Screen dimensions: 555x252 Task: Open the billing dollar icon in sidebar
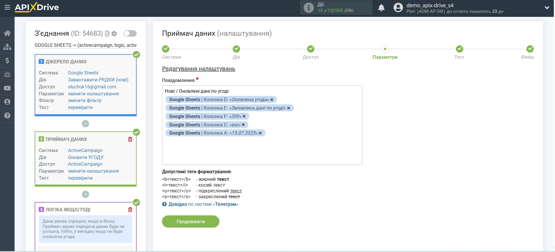[7, 60]
